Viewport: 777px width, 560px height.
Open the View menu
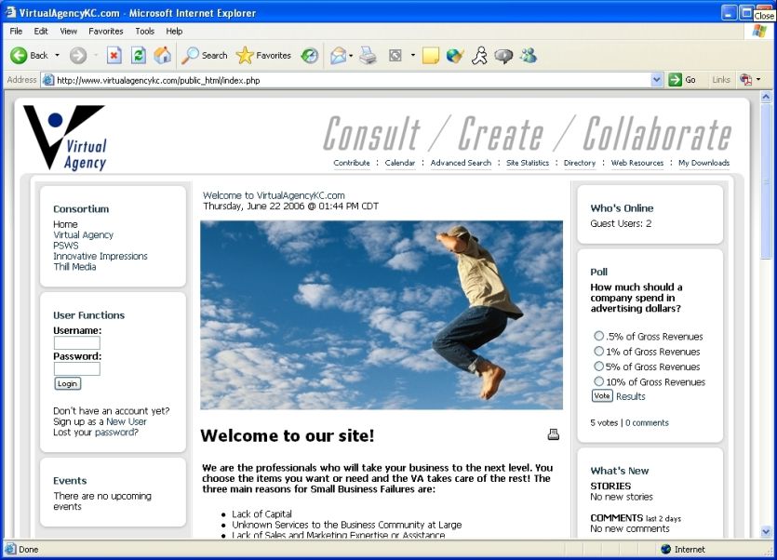[69, 31]
